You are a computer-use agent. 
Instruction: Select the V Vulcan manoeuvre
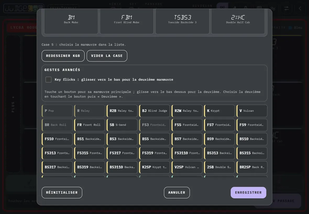coord(252,111)
